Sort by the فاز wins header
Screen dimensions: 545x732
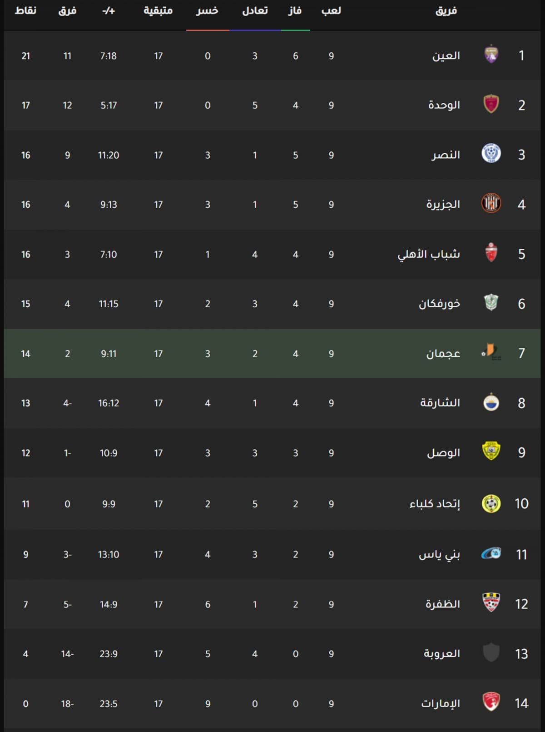295,10
